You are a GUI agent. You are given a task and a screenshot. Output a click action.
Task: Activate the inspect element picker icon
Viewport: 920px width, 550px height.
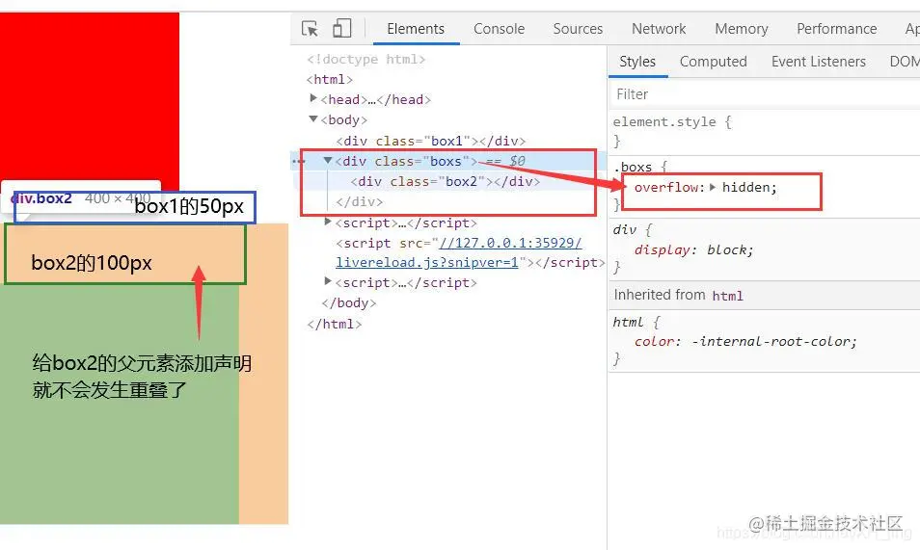[x=310, y=29]
